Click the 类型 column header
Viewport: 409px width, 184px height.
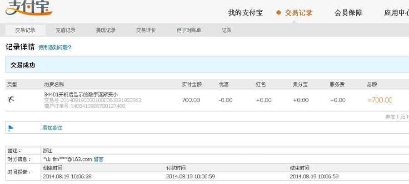pos(12,84)
